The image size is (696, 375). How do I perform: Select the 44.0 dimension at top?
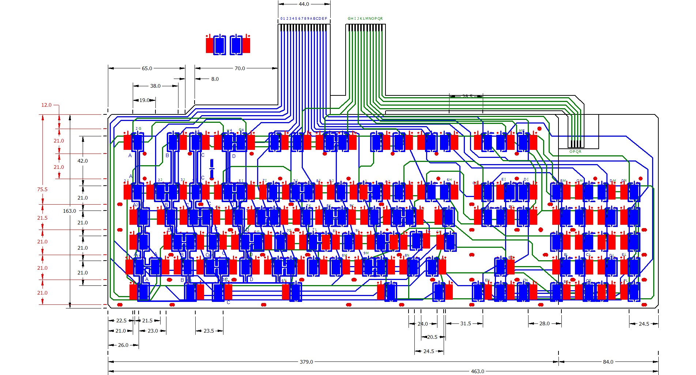click(x=304, y=4)
